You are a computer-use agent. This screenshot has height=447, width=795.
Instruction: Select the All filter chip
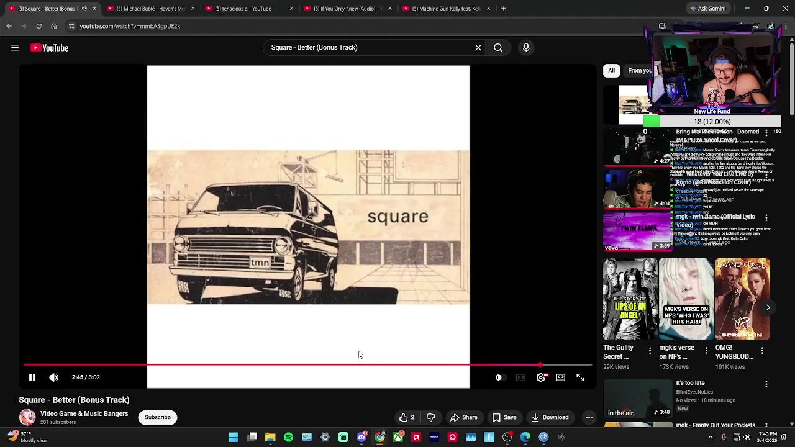(611, 70)
